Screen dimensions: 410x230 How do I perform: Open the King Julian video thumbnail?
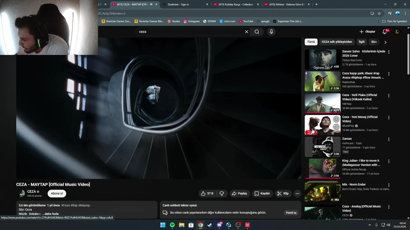(323, 168)
